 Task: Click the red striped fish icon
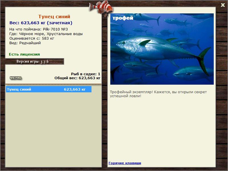pos(101,8)
